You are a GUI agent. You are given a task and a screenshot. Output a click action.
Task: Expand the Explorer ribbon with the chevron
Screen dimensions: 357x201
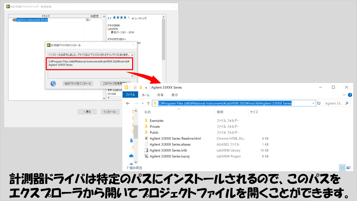tap(344, 95)
